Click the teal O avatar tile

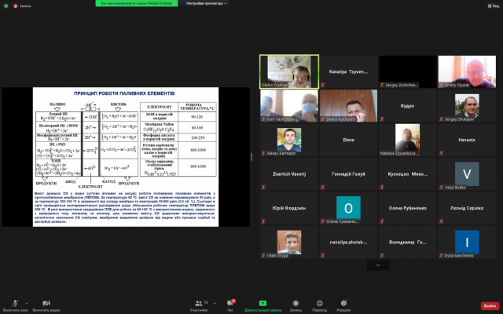click(348, 208)
